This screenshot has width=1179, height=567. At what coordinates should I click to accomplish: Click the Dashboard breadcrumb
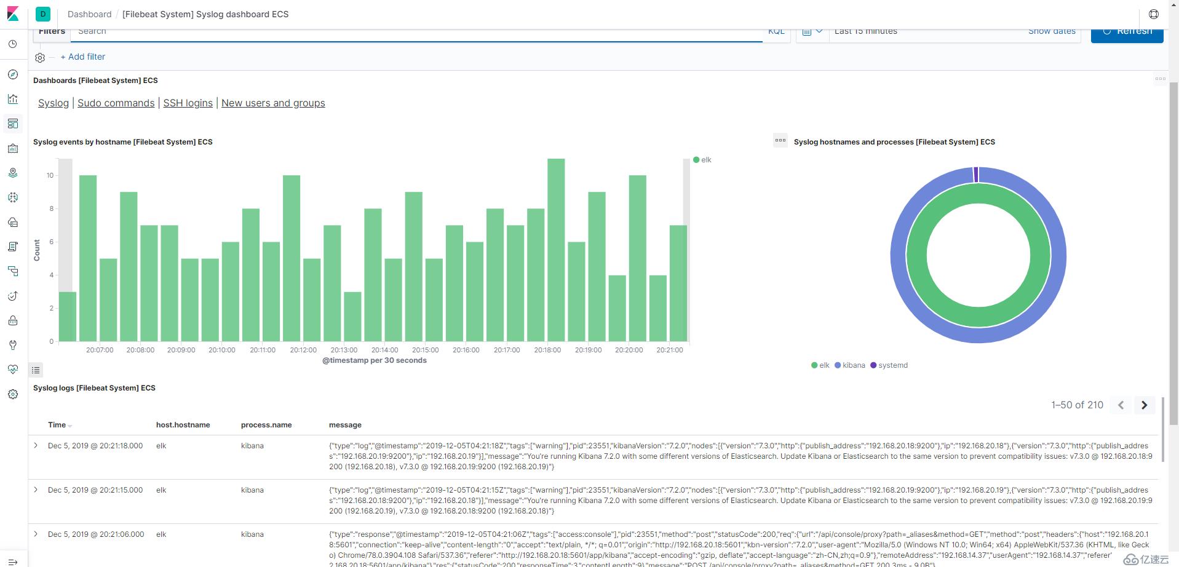pyautogui.click(x=89, y=14)
